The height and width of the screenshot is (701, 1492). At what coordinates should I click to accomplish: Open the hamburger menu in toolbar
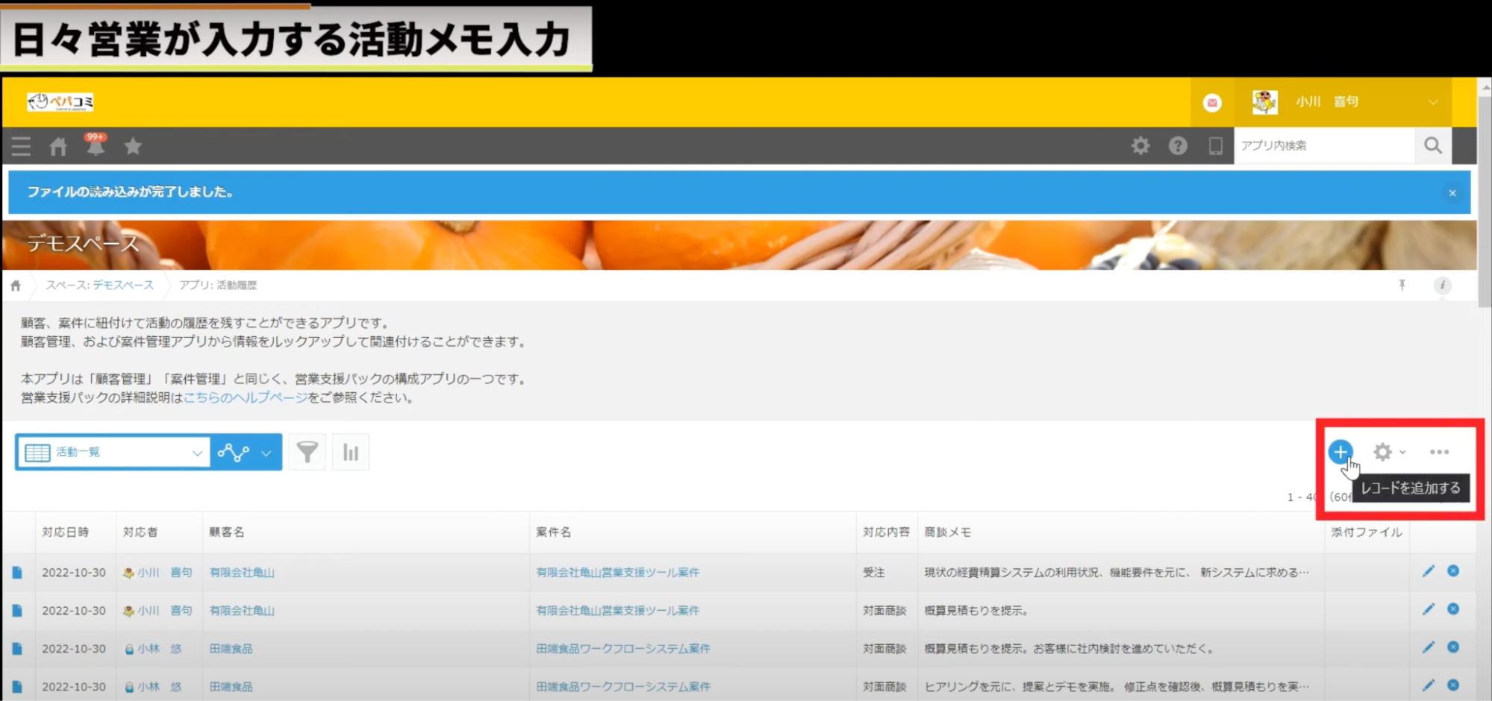[21, 146]
